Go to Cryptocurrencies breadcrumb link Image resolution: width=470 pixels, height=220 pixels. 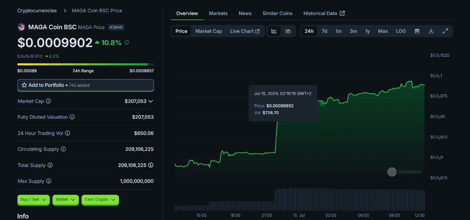coord(37,11)
